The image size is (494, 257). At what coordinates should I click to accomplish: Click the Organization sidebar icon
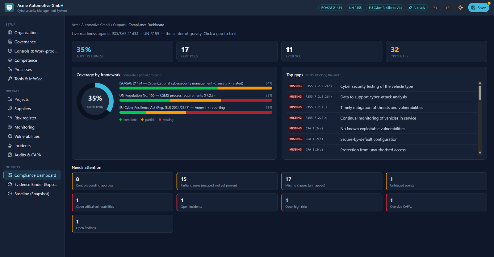(x=10, y=32)
